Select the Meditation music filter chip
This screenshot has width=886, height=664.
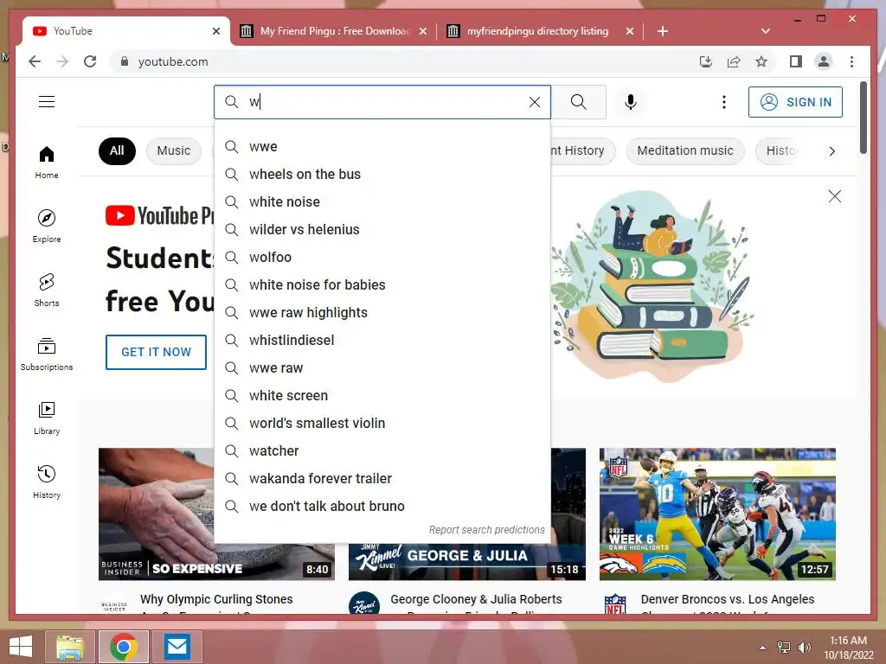(685, 150)
